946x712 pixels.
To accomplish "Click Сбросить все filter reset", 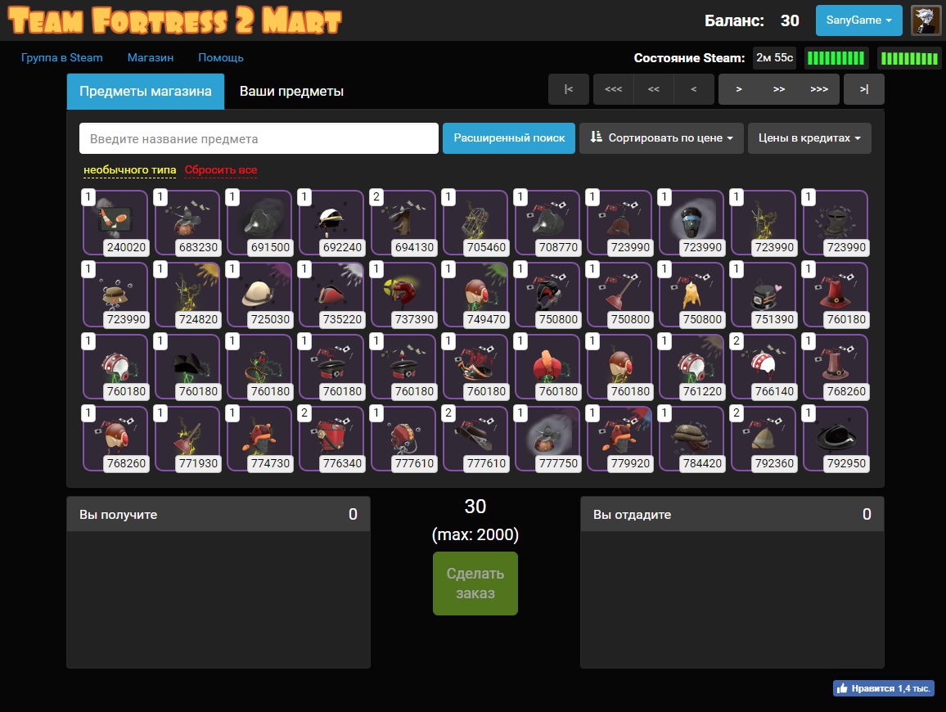I will coord(221,170).
